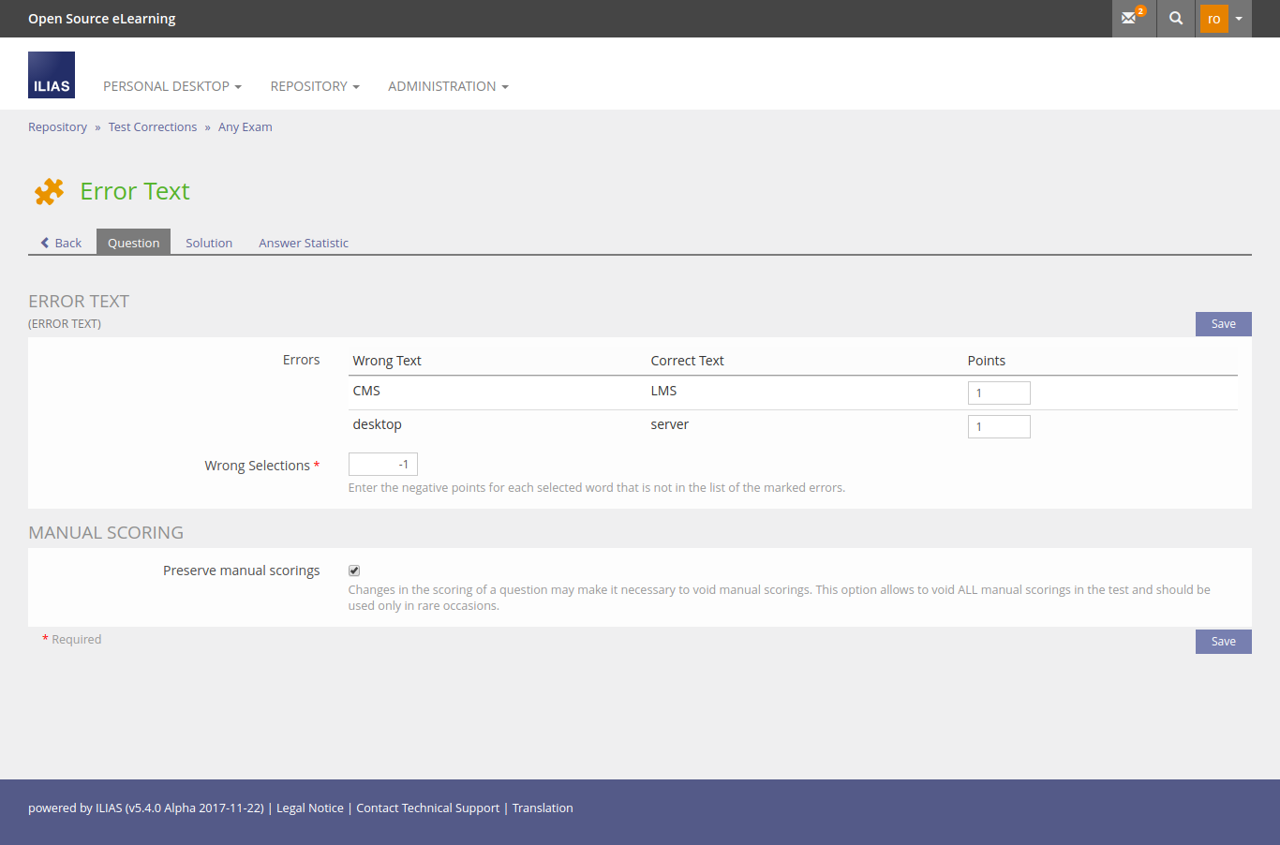The width and height of the screenshot is (1280, 845).
Task: Click the orange user avatar
Action: pyautogui.click(x=1213, y=19)
